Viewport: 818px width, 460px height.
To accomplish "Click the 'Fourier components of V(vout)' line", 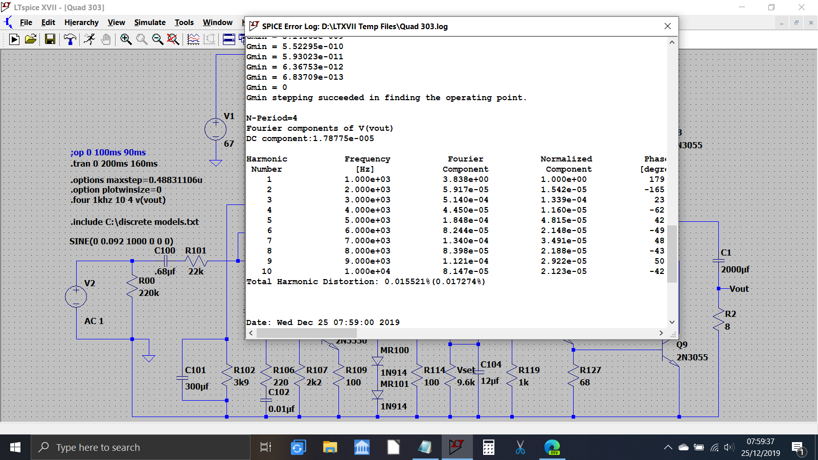I will [x=320, y=128].
